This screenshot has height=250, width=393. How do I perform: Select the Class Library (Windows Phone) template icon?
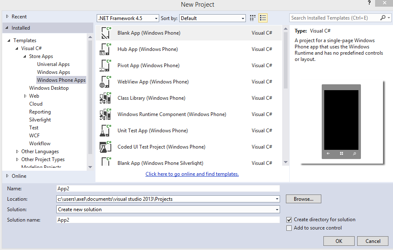tap(105, 98)
